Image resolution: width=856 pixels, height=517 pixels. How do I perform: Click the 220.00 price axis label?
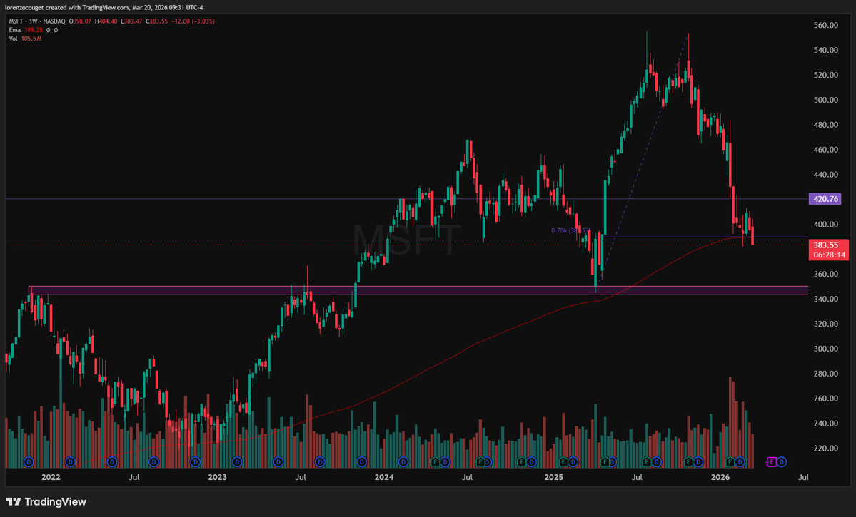[x=825, y=449]
